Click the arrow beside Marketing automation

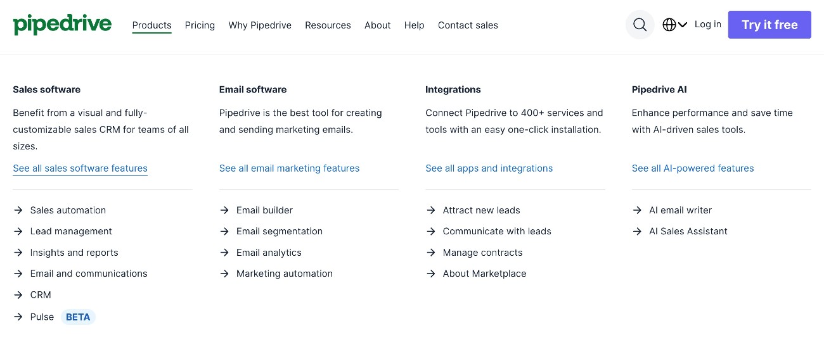224,274
